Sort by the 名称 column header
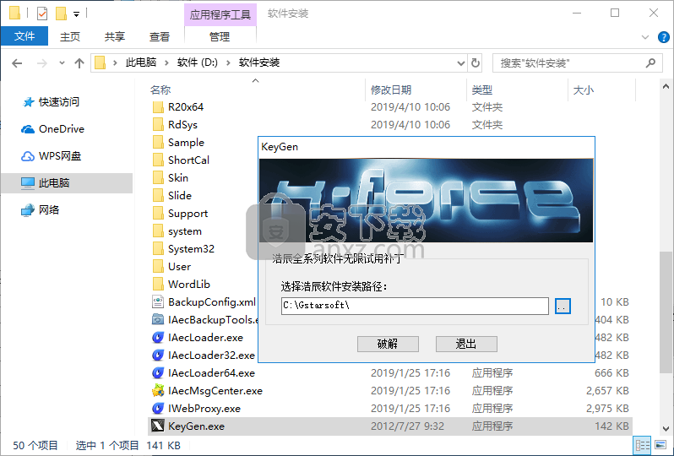This screenshot has width=674, height=456. tap(160, 90)
